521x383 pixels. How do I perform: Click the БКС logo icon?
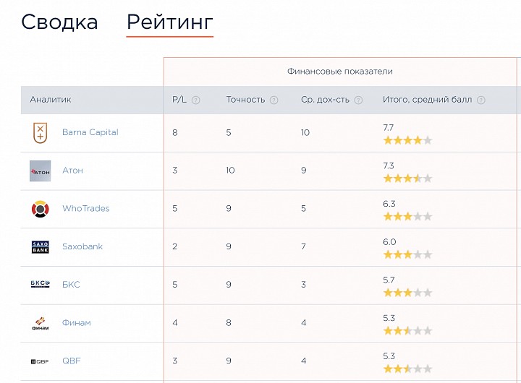[41, 284]
